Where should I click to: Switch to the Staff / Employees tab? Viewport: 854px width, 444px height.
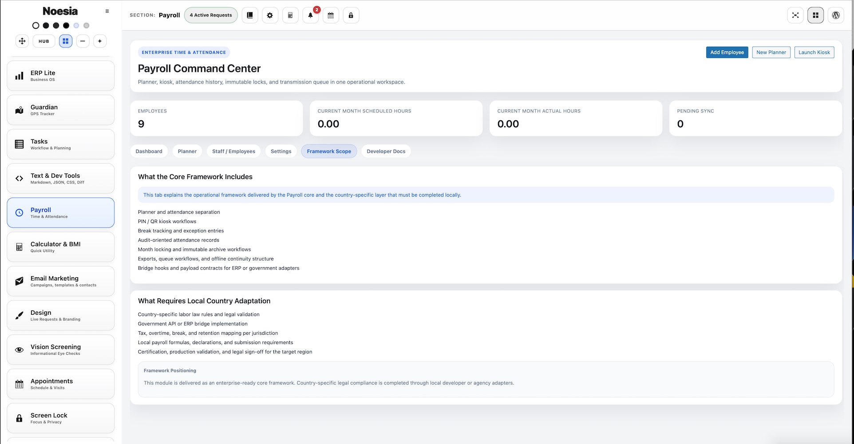[233, 151]
